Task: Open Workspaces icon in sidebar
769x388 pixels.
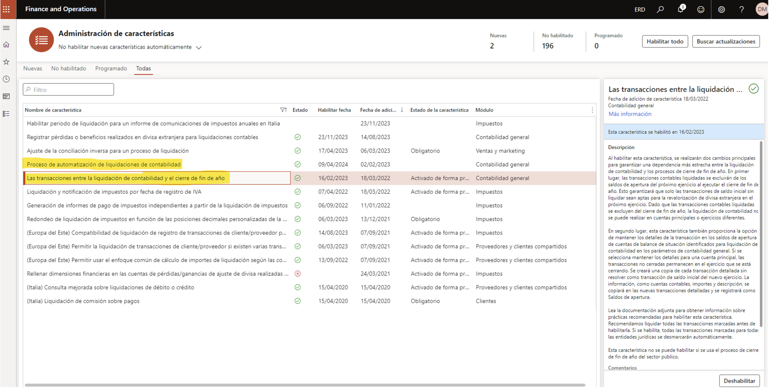Action: (x=6, y=96)
